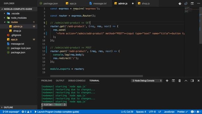Maximize panel with up chevron
The image size is (202, 114).
(186, 81)
